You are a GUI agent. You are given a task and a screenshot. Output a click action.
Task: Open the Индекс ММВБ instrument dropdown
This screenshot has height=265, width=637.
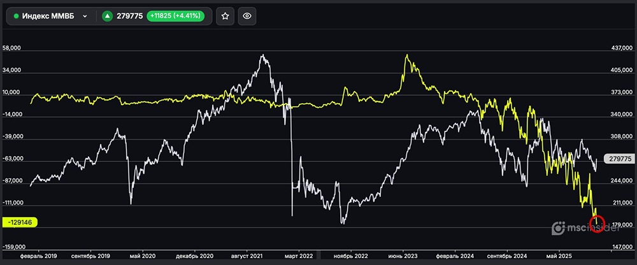pos(51,17)
